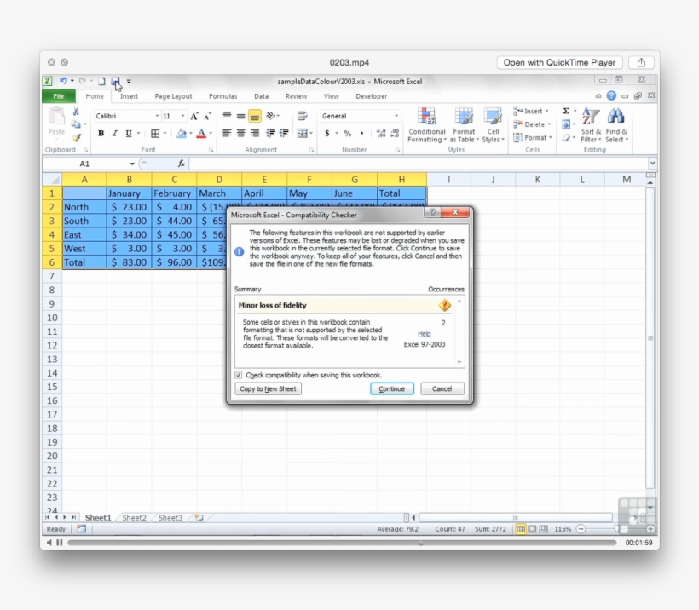This screenshot has height=610, width=699.
Task: Click the QuickTime share icon button
Action: pos(641,62)
